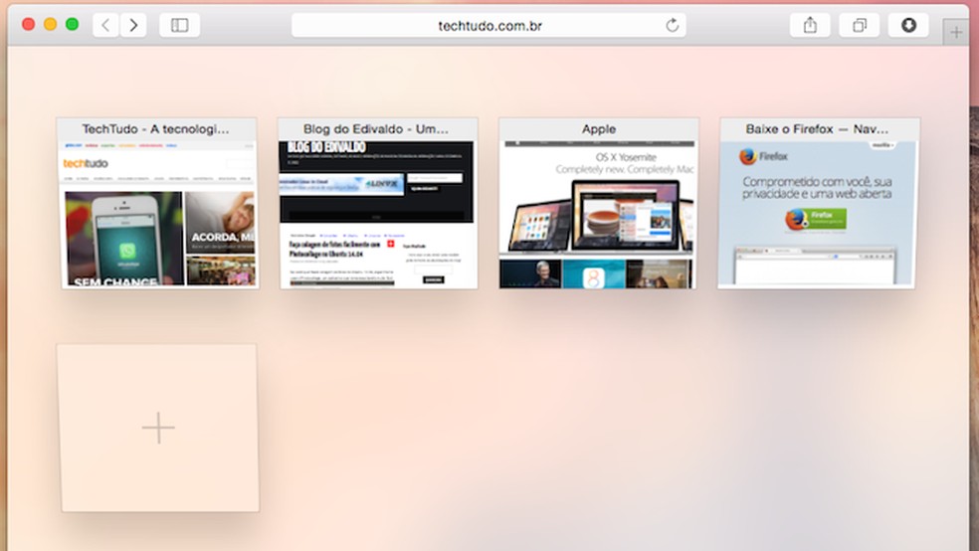
Task: Click the green full-screen window button
Action: point(73,24)
